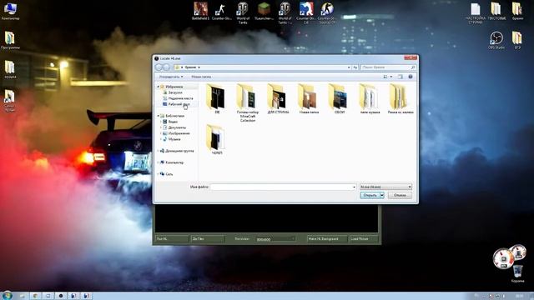The width and height of the screenshot is (534, 300).
Task: Select the ЧЕРЕП folder
Action: (217, 140)
